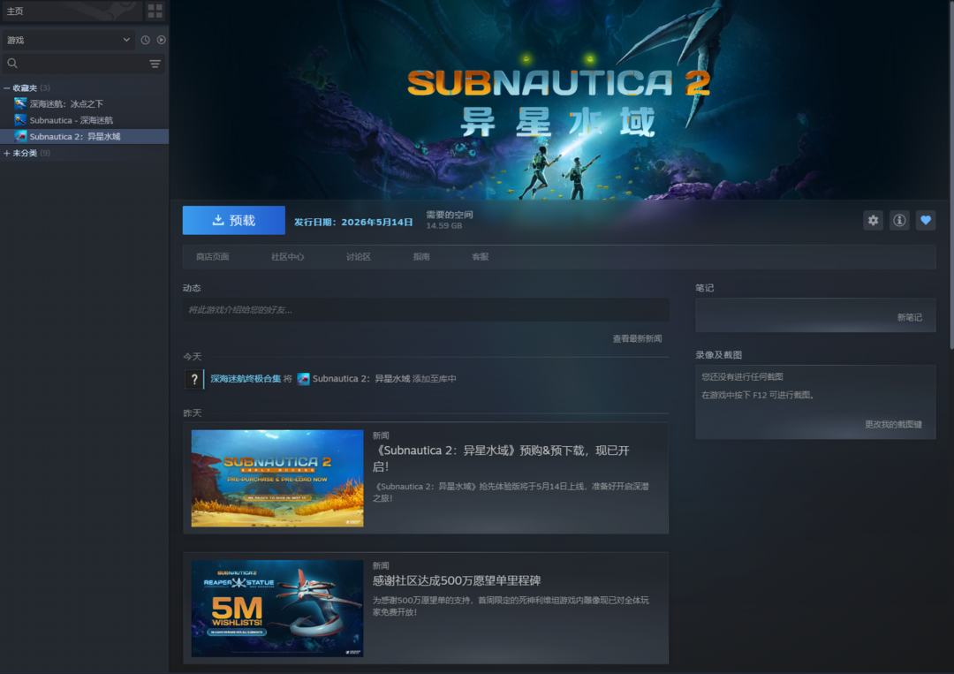Open the 游戏 category dropdown
Screen dimensions: 954x674
(x=67, y=40)
